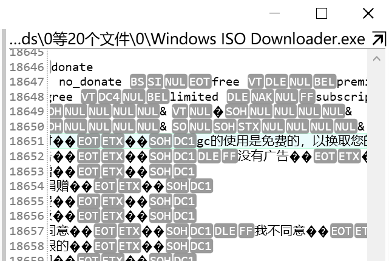The image size is (389, 261).
Task: Click the word free on line 18647
Action: point(226,82)
